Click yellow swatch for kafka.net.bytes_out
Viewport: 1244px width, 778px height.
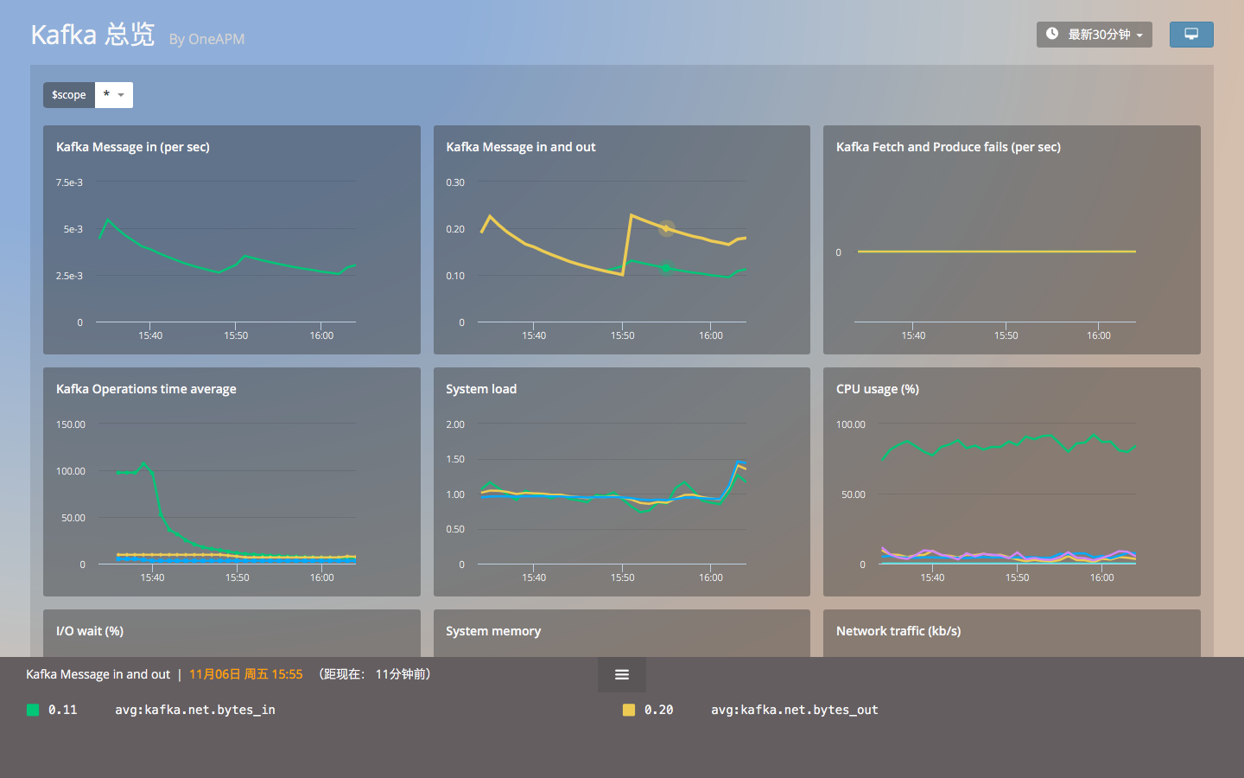629,710
